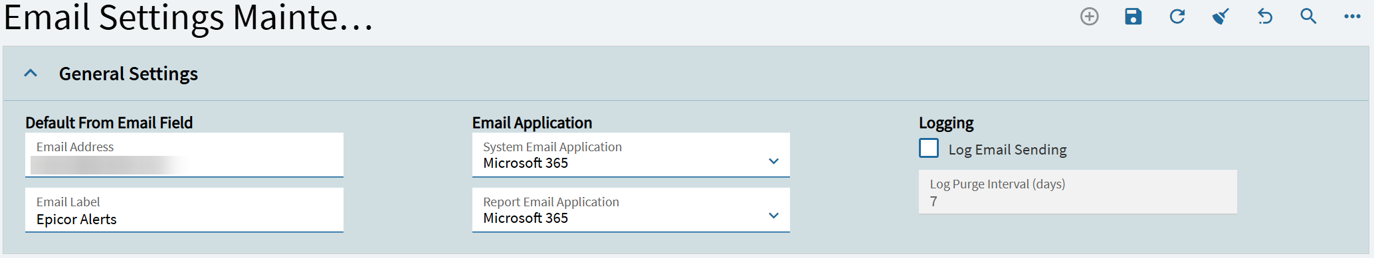This screenshot has width=1374, height=258.
Task: Open the overflow menu with three dots
Action: click(x=1352, y=17)
